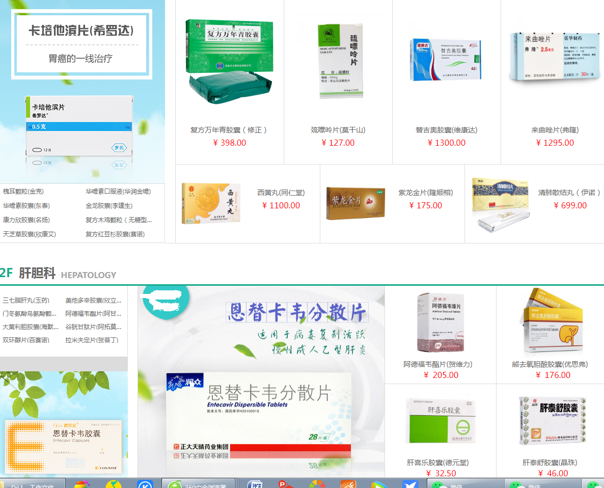The image size is (604, 488).
Task: Select the 来曲唑片 (弗隆) product image
Action: (x=554, y=57)
